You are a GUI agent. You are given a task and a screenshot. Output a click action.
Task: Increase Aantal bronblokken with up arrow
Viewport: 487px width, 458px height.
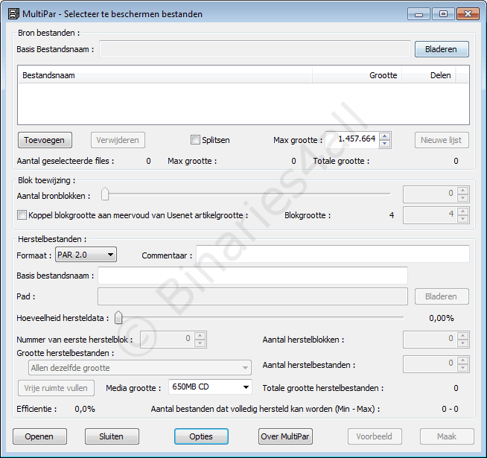click(x=462, y=191)
